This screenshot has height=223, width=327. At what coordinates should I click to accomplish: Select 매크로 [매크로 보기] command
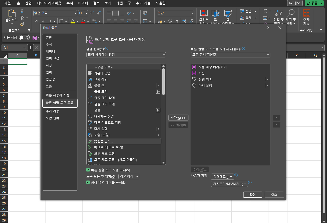point(124,147)
